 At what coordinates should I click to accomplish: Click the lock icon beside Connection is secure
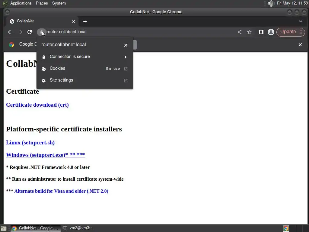click(44, 57)
